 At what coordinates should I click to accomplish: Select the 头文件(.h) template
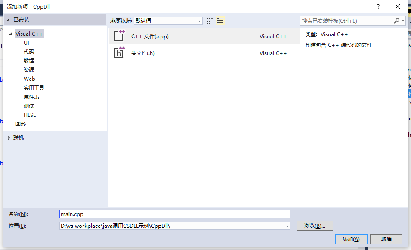coord(204,53)
